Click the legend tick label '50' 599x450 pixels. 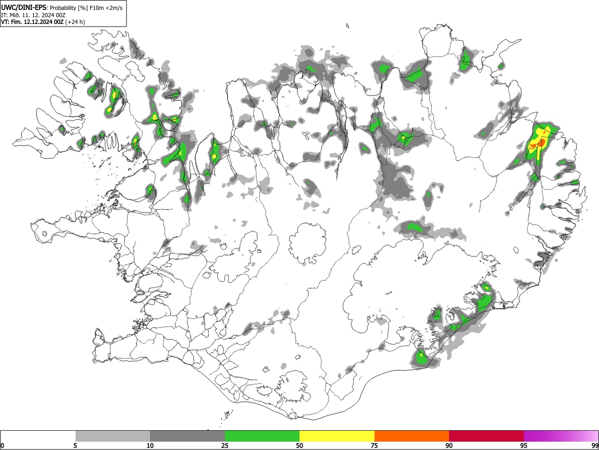(299, 446)
